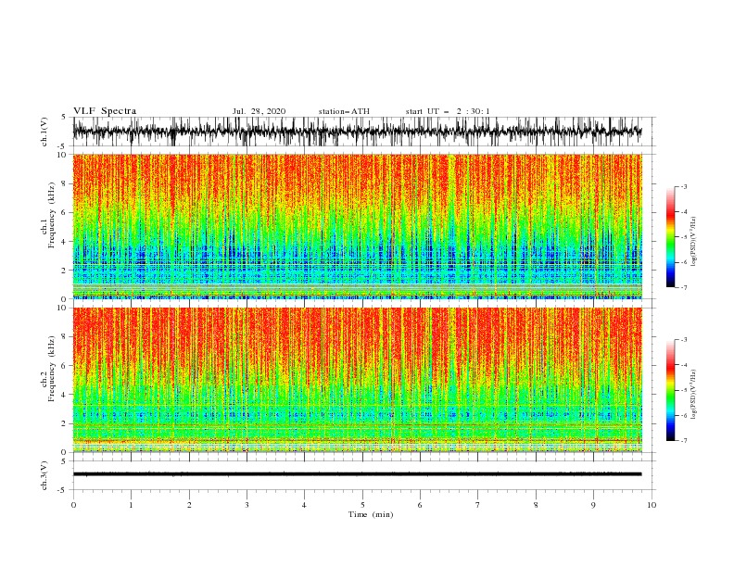The image size is (734, 567).
Task: Click the ch.1 PSD color scale bar
Action: (670, 237)
